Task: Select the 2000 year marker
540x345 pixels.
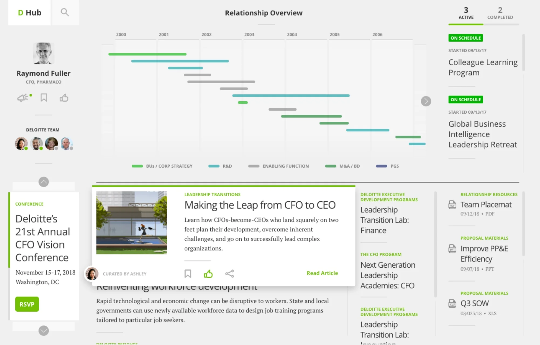Action: click(121, 34)
